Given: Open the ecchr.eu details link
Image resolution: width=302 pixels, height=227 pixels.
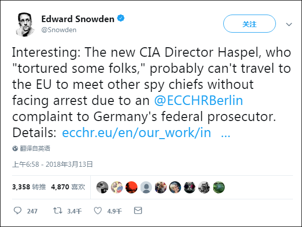Looking at the screenshot, I should (x=136, y=133).
